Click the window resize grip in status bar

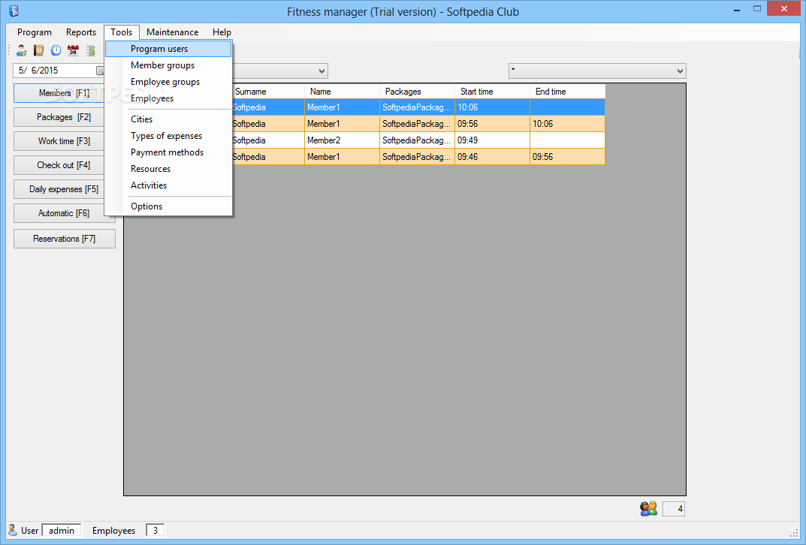(794, 533)
